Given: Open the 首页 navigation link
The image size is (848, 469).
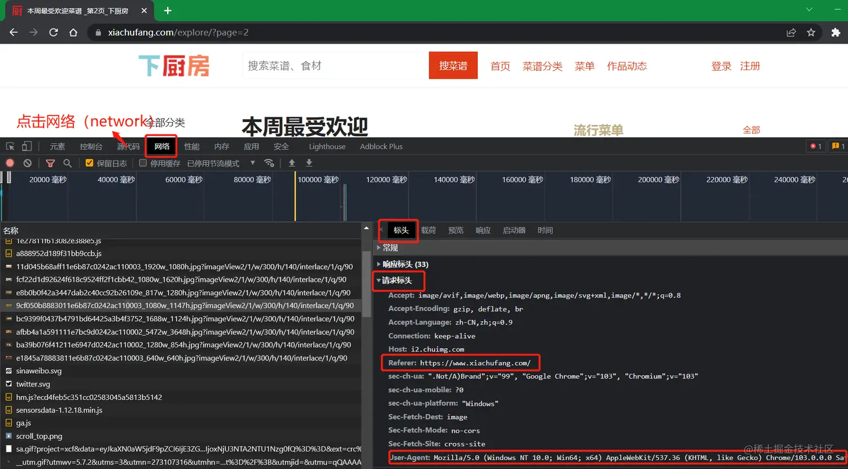Looking at the screenshot, I should click(x=500, y=66).
